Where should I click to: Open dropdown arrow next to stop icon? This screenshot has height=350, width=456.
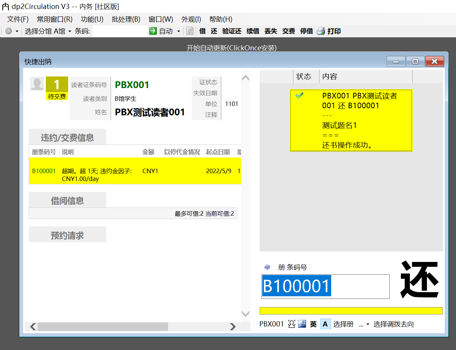(x=17, y=31)
